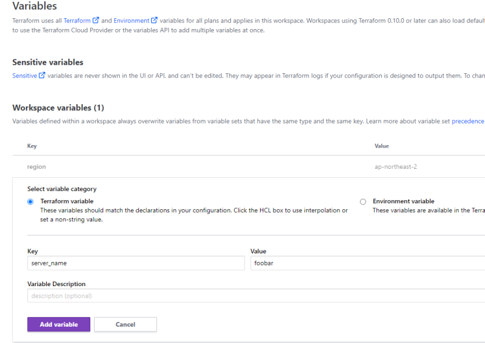This screenshot has height=343, width=485.
Task: Click the Key column header
Action: point(32,146)
